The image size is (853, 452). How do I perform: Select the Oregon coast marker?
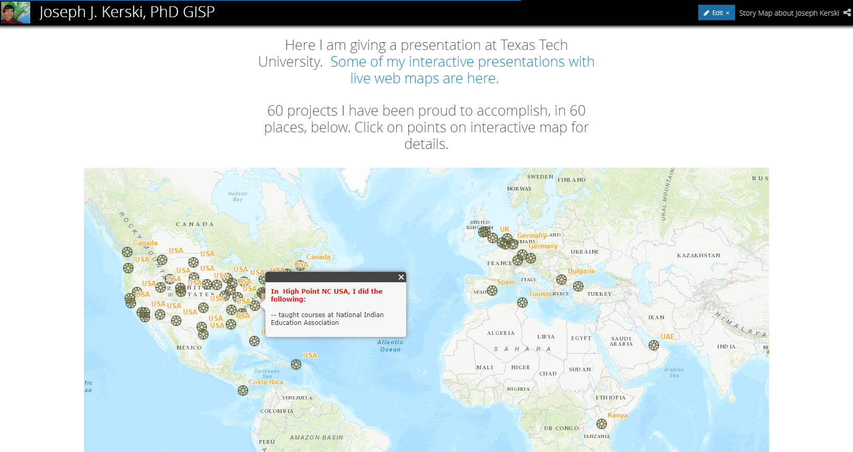pos(128,268)
